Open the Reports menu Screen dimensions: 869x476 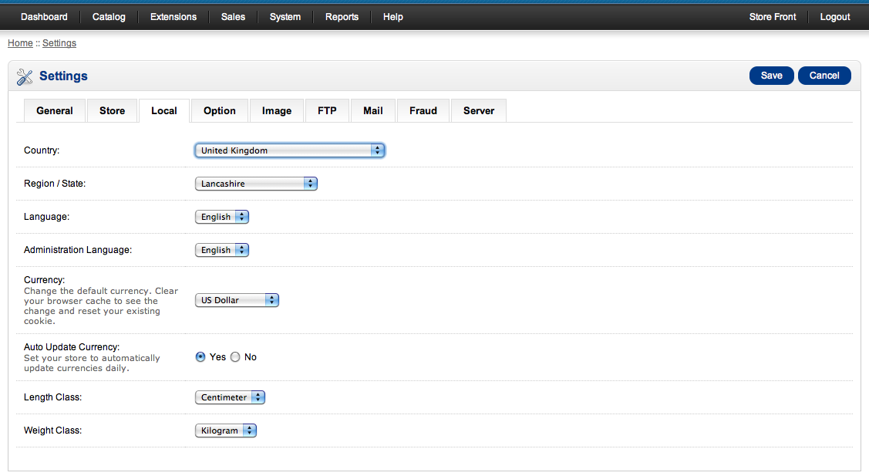(x=342, y=16)
